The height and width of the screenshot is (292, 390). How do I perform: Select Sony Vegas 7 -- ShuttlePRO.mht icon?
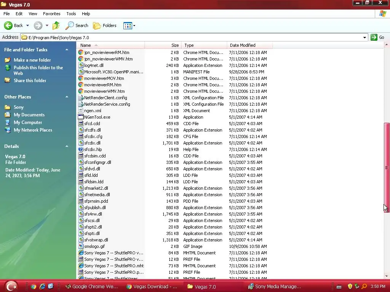81,266
